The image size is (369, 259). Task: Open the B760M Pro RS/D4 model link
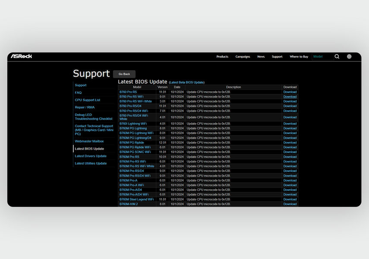tap(132, 171)
